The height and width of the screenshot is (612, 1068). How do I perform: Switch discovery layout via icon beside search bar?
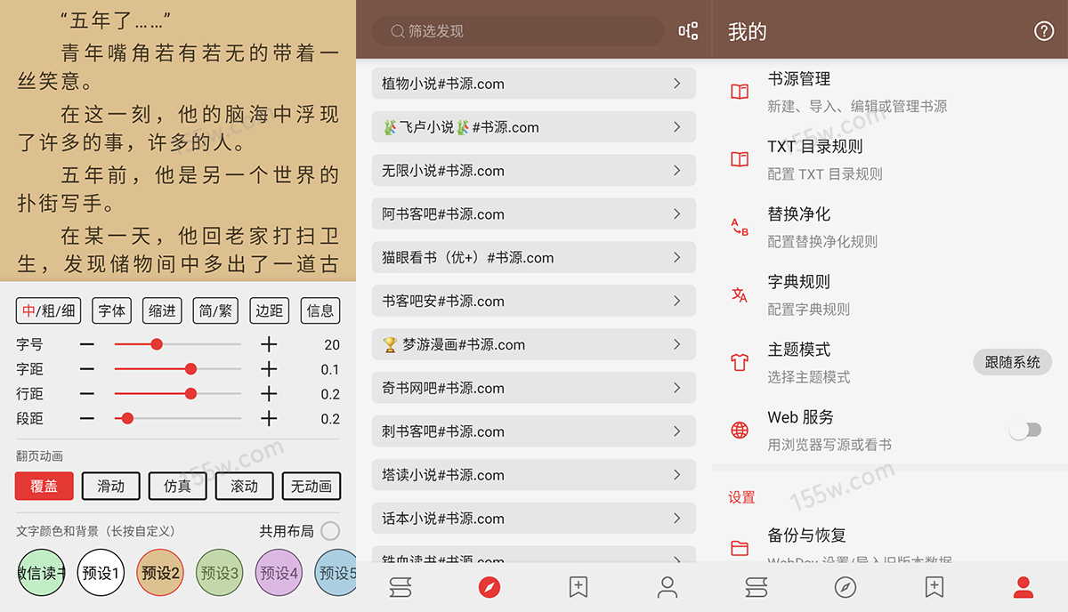[688, 29]
